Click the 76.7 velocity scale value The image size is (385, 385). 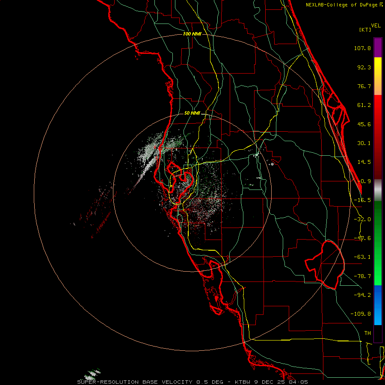point(364,86)
